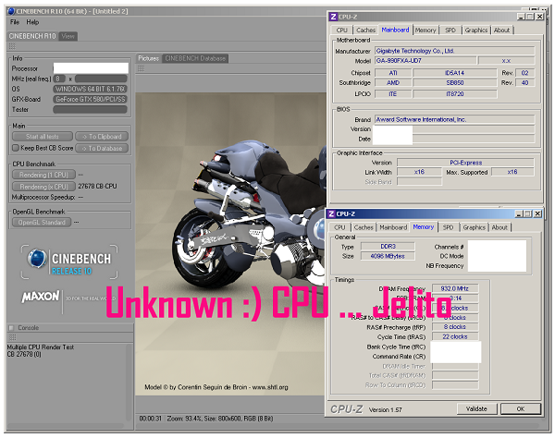Open Graphics tab in lower CPU-Z window

474,227
